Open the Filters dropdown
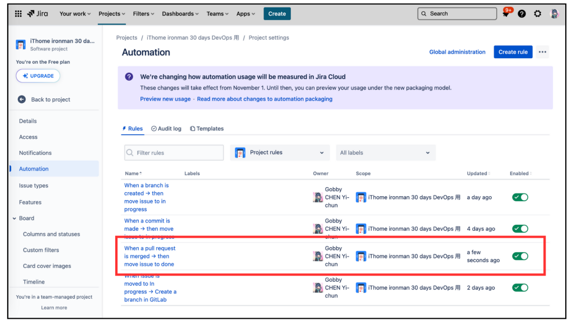Viewport: 573px width, 322px height. coord(143,14)
